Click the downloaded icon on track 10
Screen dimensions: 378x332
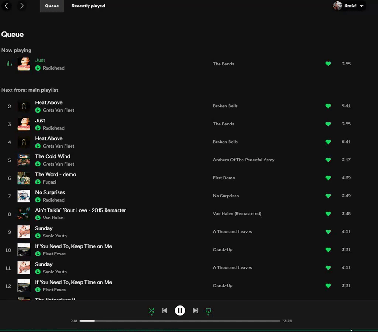click(x=38, y=254)
